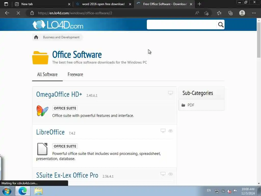Click the monitor icon beside LibreOffice
This screenshot has width=261, height=196.
click(163, 131)
